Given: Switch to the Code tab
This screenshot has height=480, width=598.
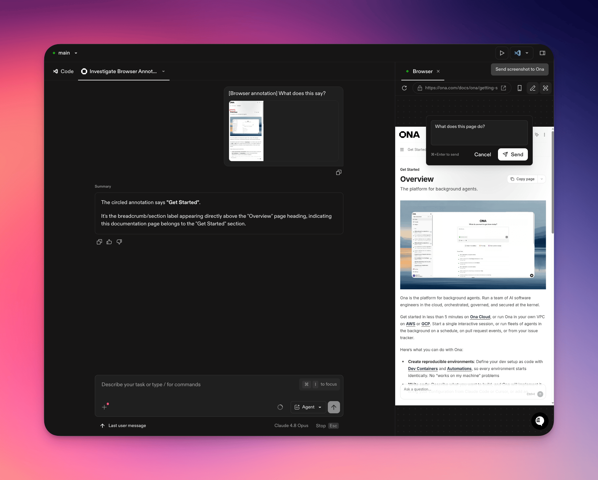Looking at the screenshot, I should pyautogui.click(x=63, y=71).
